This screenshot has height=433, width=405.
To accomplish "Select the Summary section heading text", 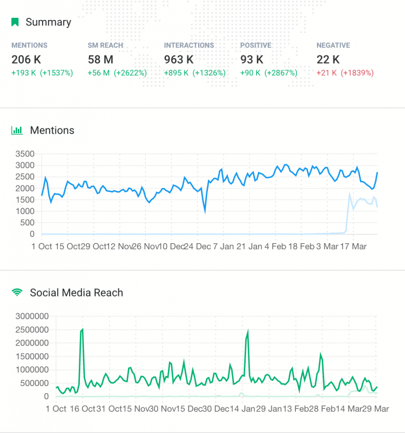I will 48,22.
